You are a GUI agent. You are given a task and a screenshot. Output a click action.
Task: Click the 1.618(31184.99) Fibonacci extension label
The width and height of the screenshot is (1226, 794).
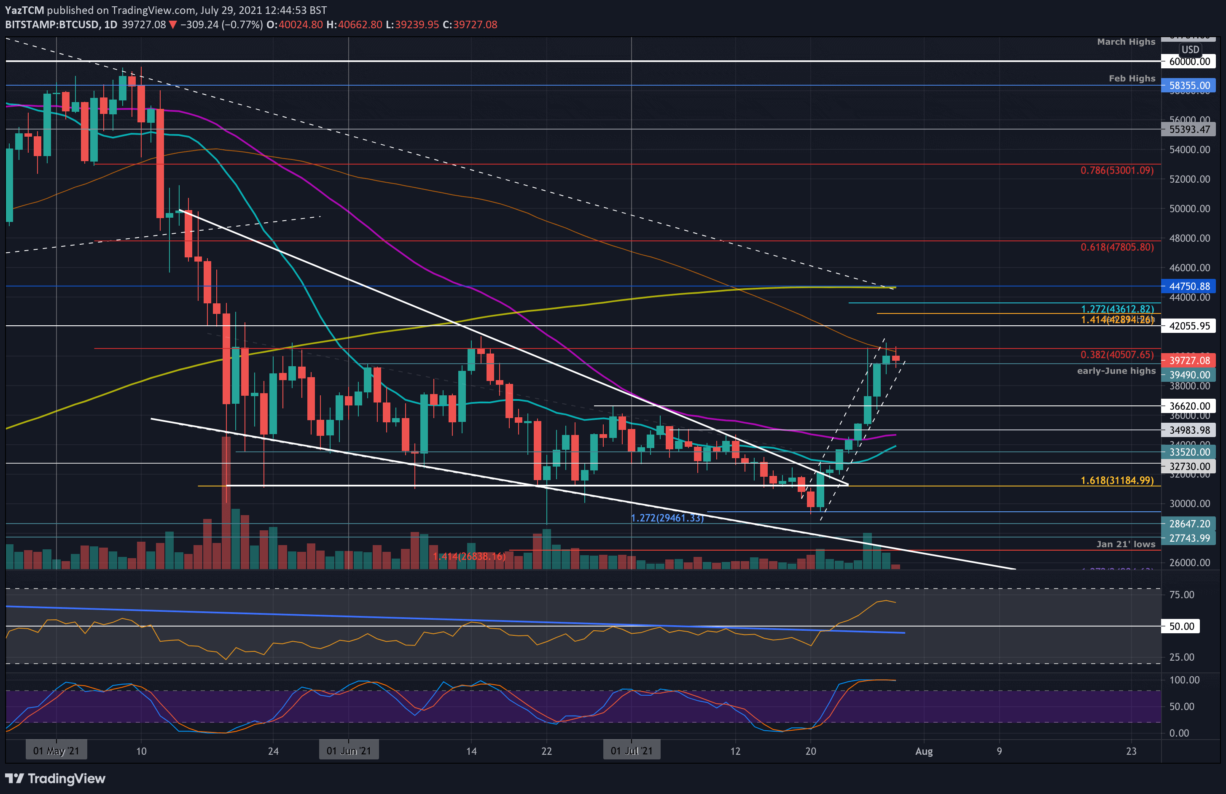[1117, 481]
